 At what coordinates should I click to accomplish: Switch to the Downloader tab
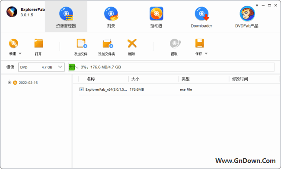click(x=201, y=17)
